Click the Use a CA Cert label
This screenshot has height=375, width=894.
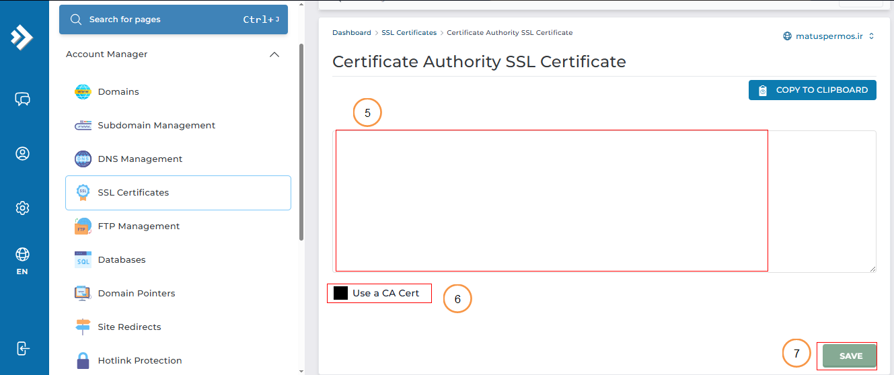[385, 293]
